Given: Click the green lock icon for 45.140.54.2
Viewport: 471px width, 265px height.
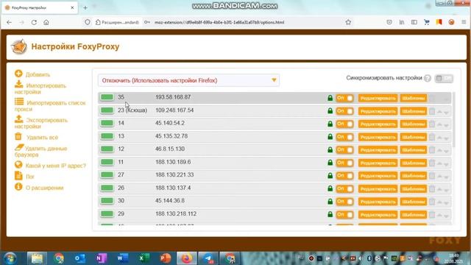Looking at the screenshot, I should tap(330, 124).
